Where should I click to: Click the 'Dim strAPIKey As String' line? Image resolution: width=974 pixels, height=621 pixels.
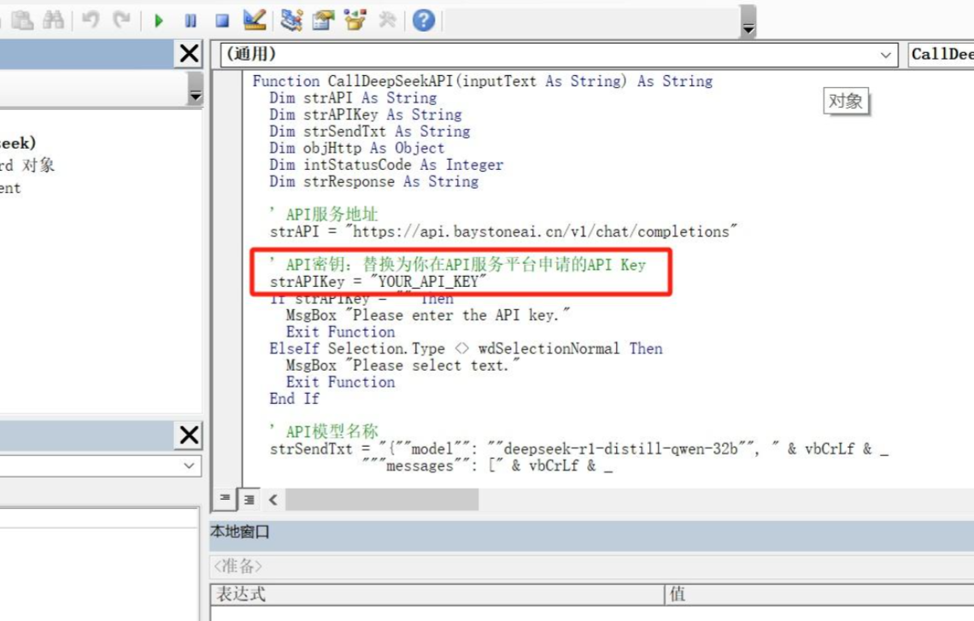point(366,114)
